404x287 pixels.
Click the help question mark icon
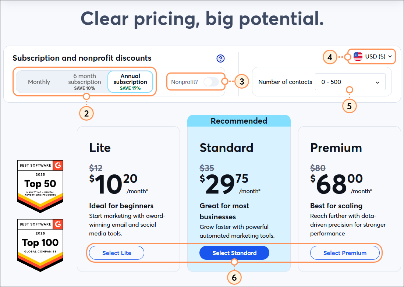click(x=220, y=59)
